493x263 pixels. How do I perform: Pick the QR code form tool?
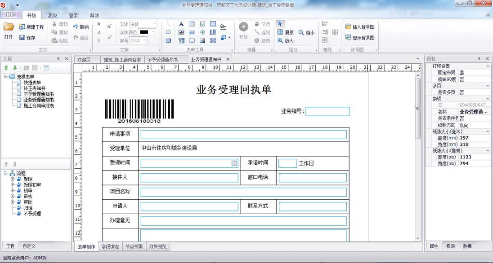213,40
